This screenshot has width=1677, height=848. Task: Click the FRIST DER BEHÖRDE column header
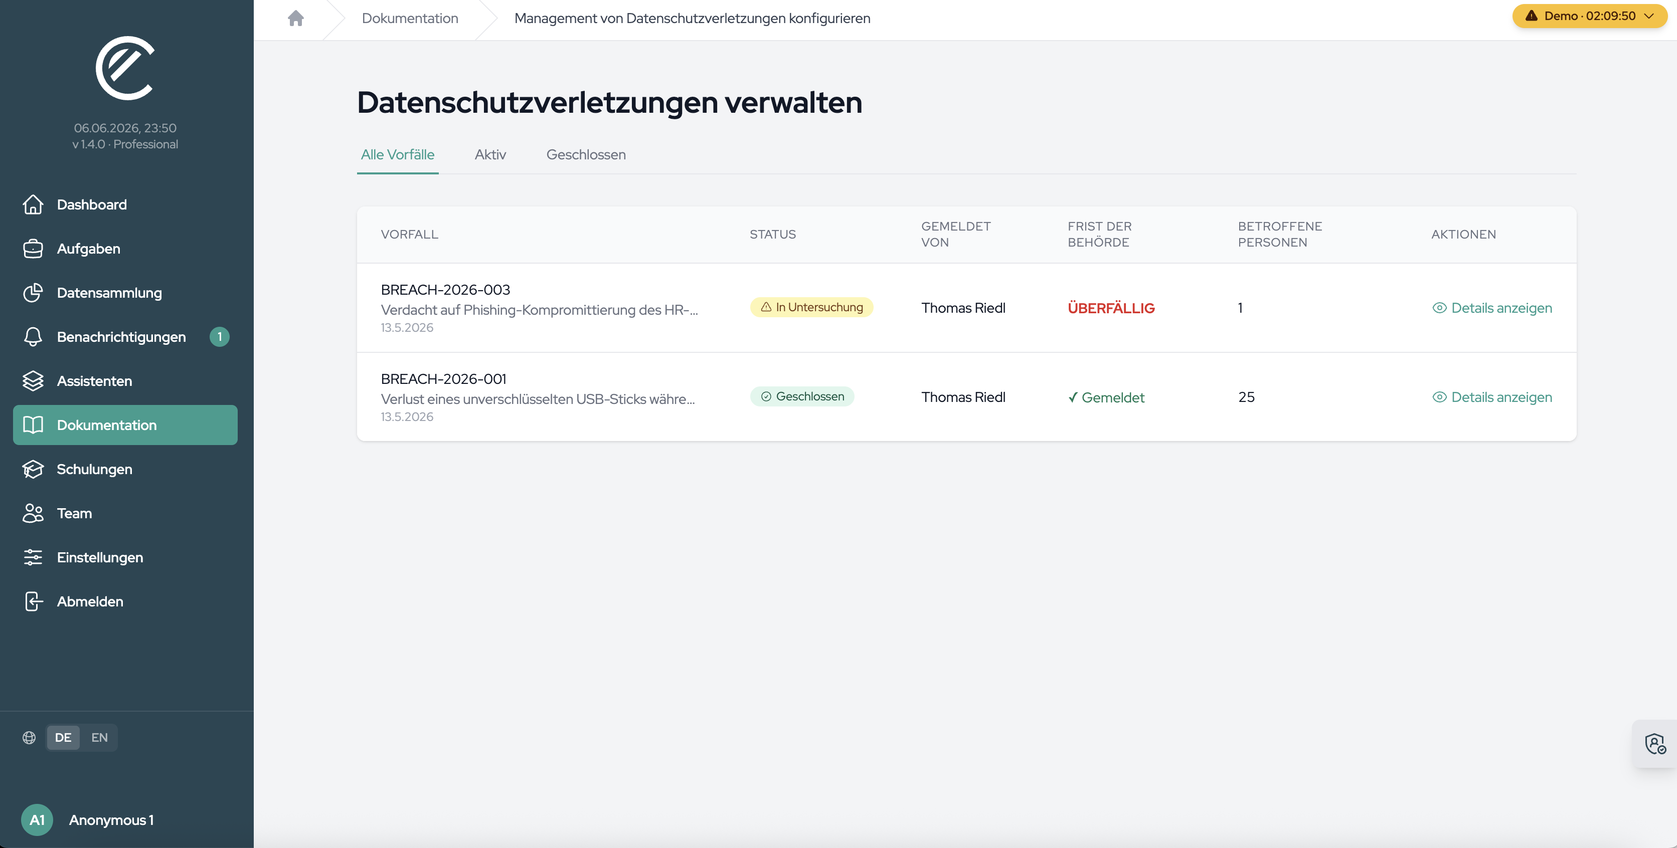click(x=1100, y=234)
